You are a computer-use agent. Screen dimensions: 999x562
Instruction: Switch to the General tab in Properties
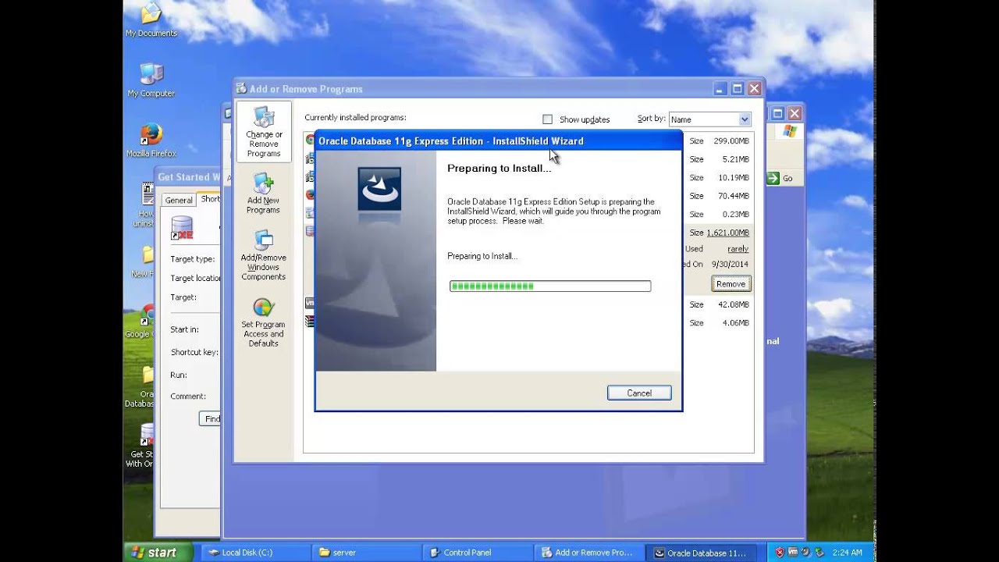pos(179,201)
